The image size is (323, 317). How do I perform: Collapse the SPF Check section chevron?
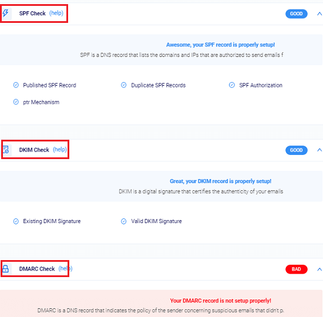(x=319, y=14)
